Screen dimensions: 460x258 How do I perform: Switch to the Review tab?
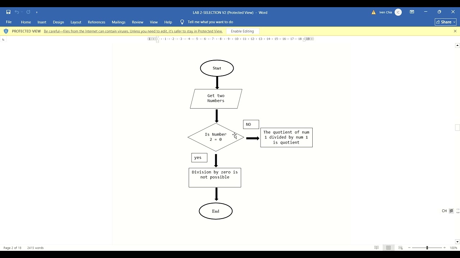click(x=138, y=22)
